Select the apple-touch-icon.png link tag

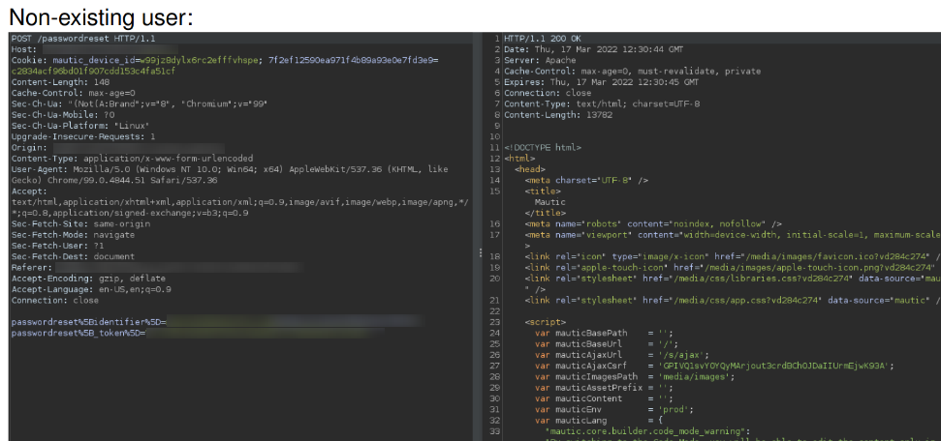pos(731,267)
